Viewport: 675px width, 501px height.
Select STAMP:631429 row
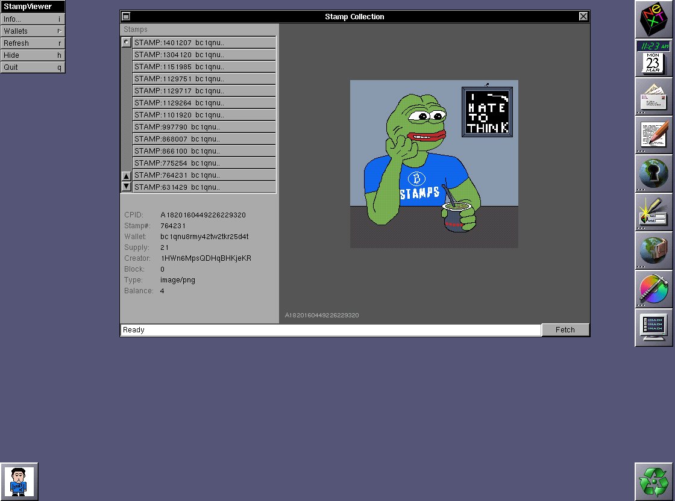coord(204,187)
